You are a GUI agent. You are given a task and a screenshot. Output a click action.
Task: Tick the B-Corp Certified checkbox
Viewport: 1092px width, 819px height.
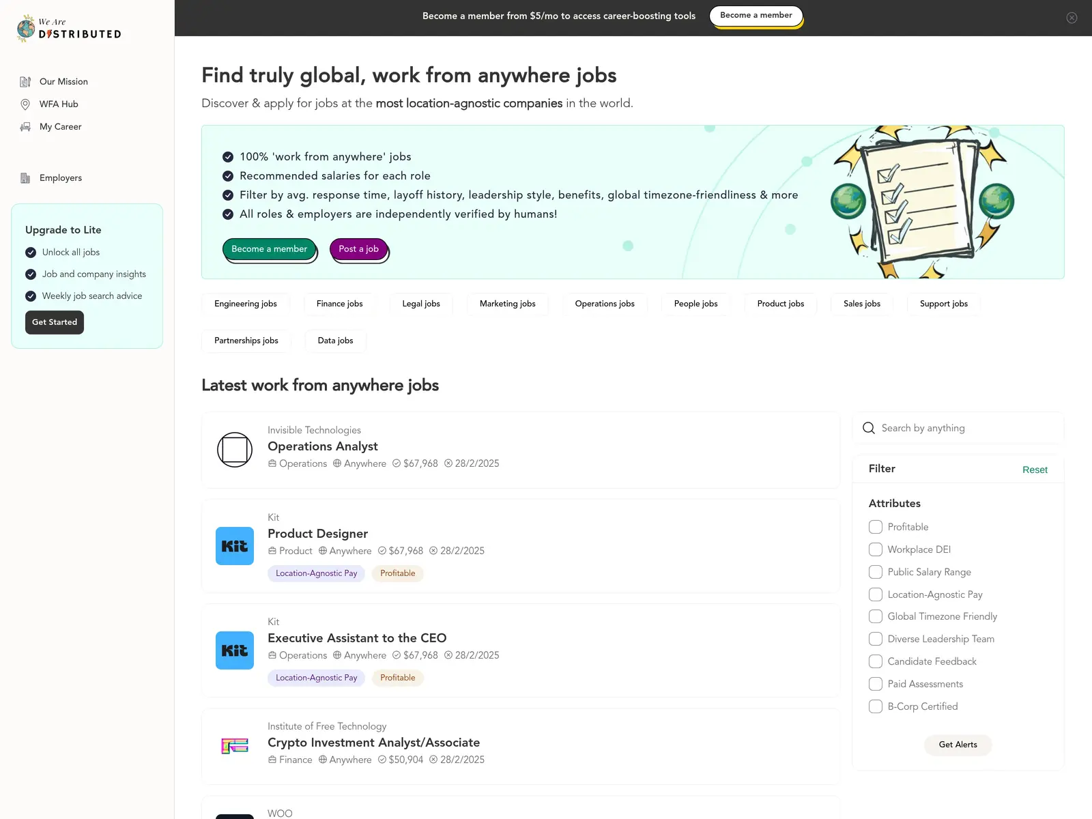[876, 706]
